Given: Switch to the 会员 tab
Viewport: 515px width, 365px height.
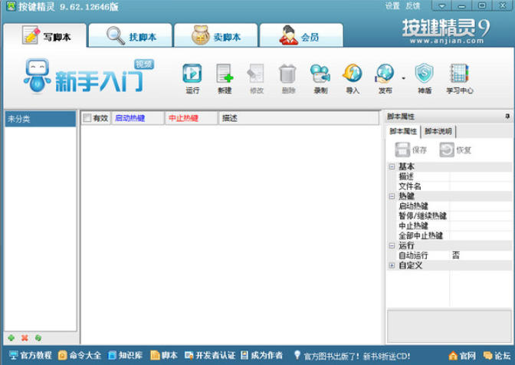Looking at the screenshot, I should click(301, 35).
